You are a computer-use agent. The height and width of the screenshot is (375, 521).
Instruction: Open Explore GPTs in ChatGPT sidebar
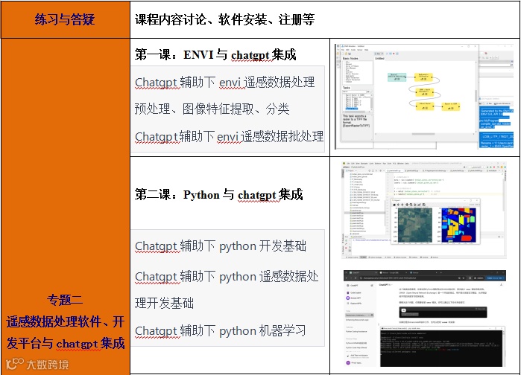(x=355, y=304)
